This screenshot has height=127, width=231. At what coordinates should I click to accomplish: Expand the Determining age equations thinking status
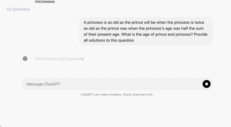59,59
